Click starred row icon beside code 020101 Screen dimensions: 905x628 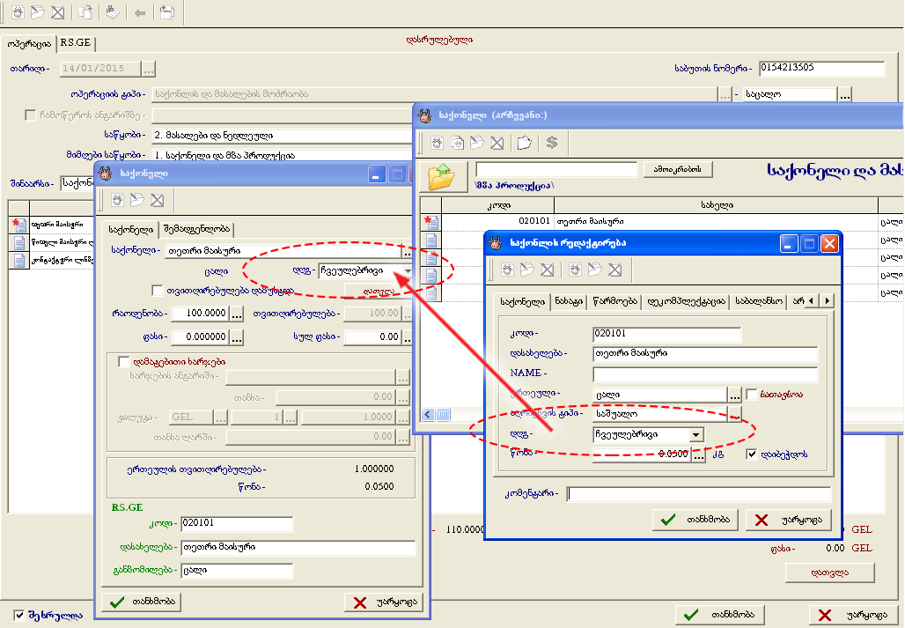pos(430,222)
